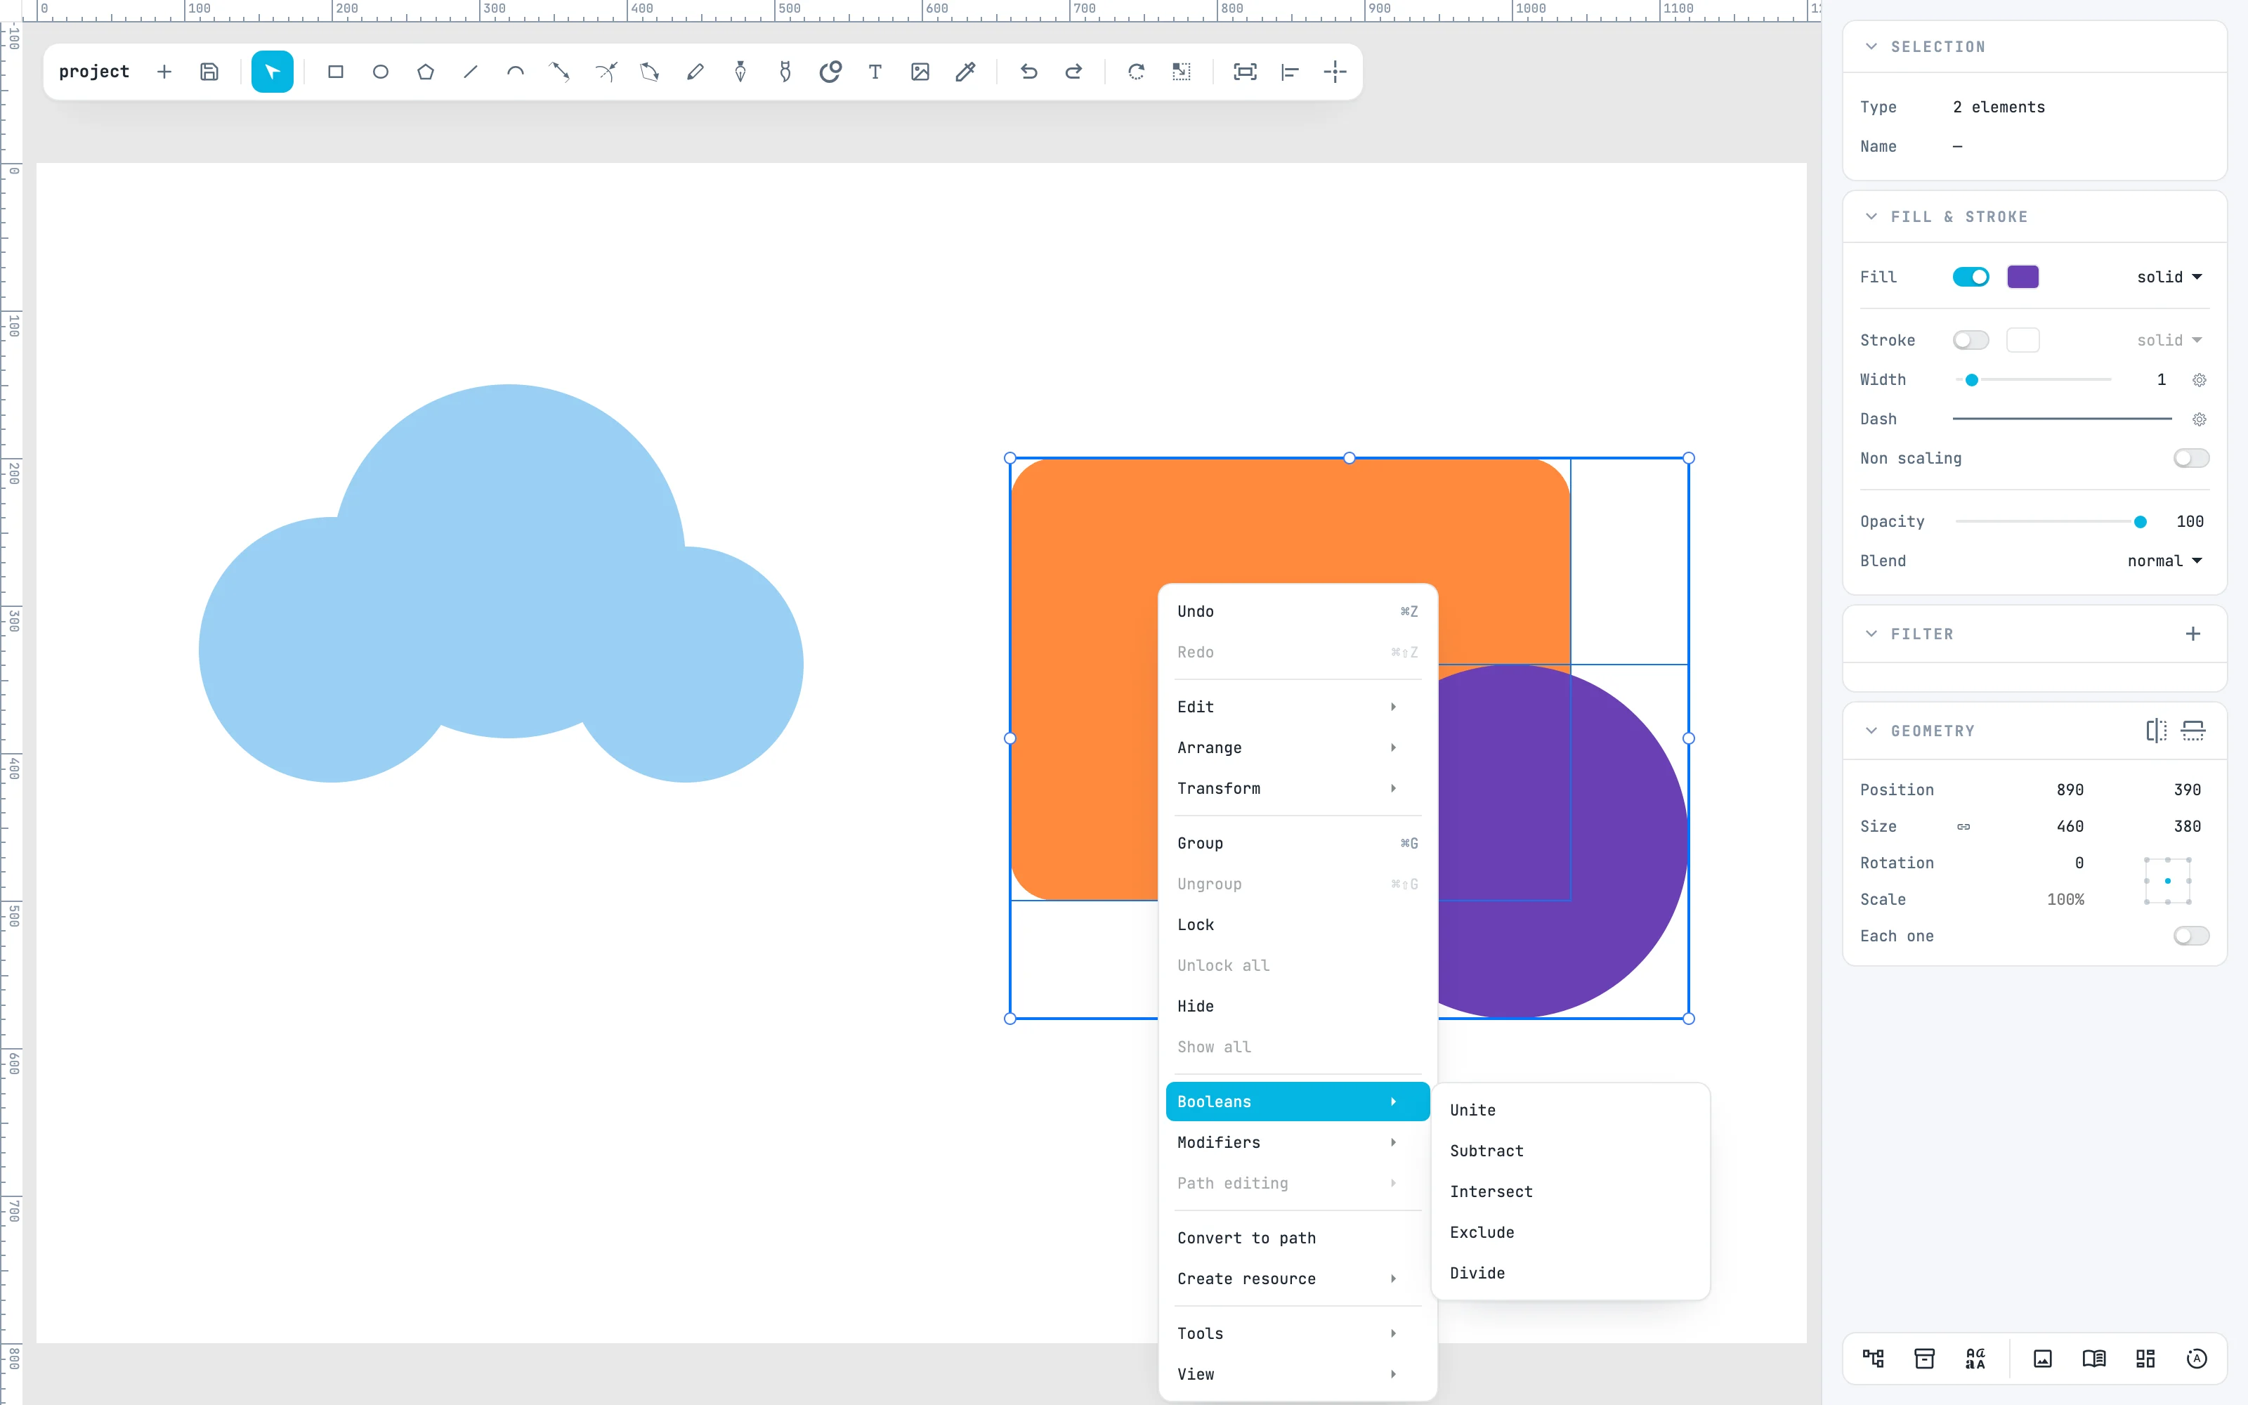This screenshot has width=2248, height=1405.
Task: Choose Unite from Booleans submenu
Action: pos(1570,1111)
